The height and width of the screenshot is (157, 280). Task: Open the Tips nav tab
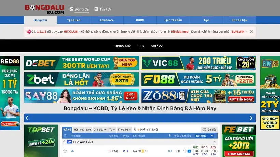(206, 20)
